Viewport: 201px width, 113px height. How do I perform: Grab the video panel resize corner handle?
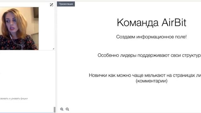(x=53, y=49)
